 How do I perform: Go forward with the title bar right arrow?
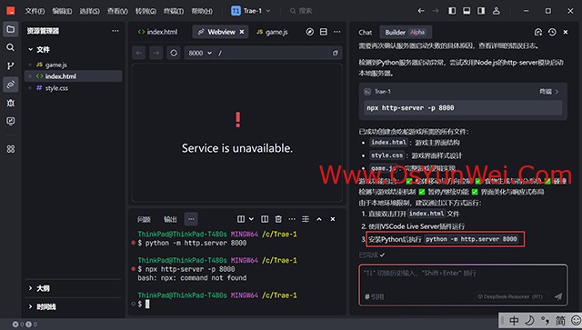click(436, 11)
